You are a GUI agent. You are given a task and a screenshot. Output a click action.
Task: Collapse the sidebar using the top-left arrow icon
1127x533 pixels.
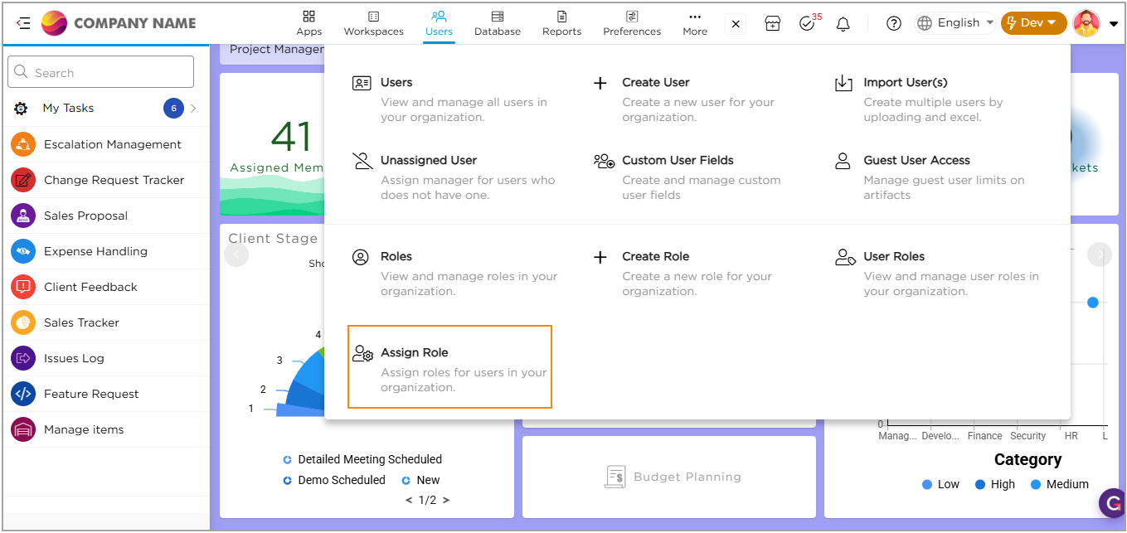23,23
